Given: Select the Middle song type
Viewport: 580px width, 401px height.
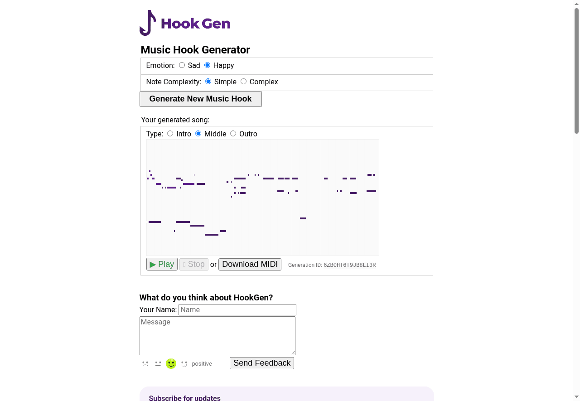Looking at the screenshot, I should click(198, 133).
